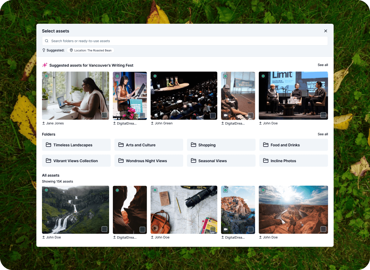The image size is (370, 270).
Task: Click upload icon next to Jane Jones
Action: pyautogui.click(x=44, y=123)
